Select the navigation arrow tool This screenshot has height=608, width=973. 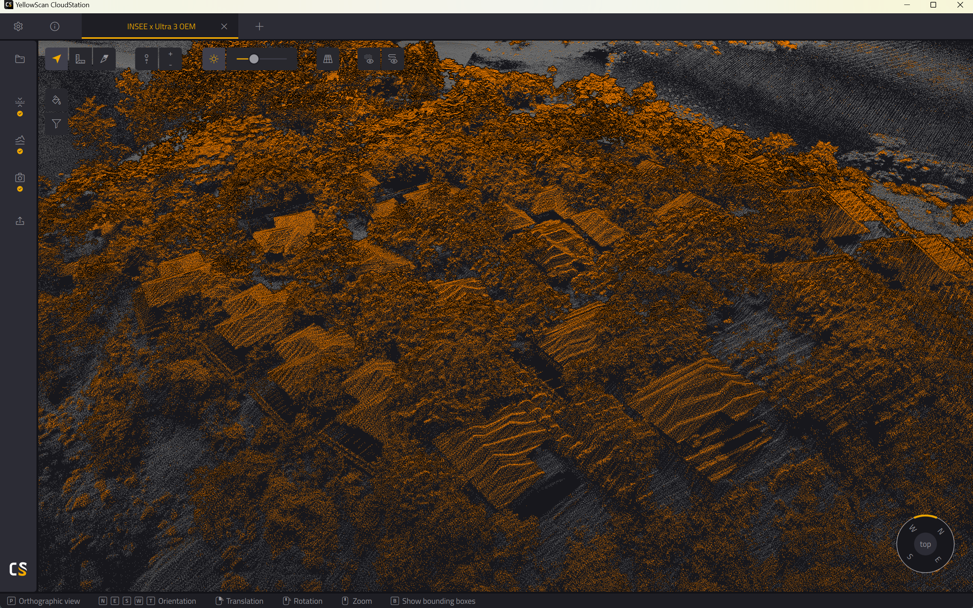tap(57, 59)
